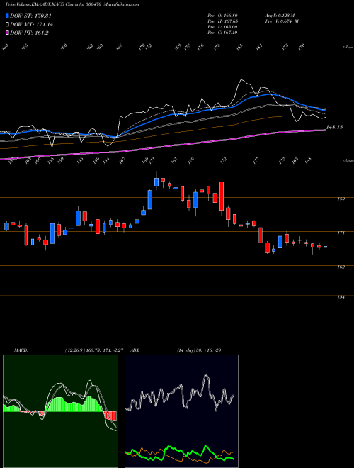
Task: Click the magenta DOW PT legend swatch
Action: coord(8,33)
